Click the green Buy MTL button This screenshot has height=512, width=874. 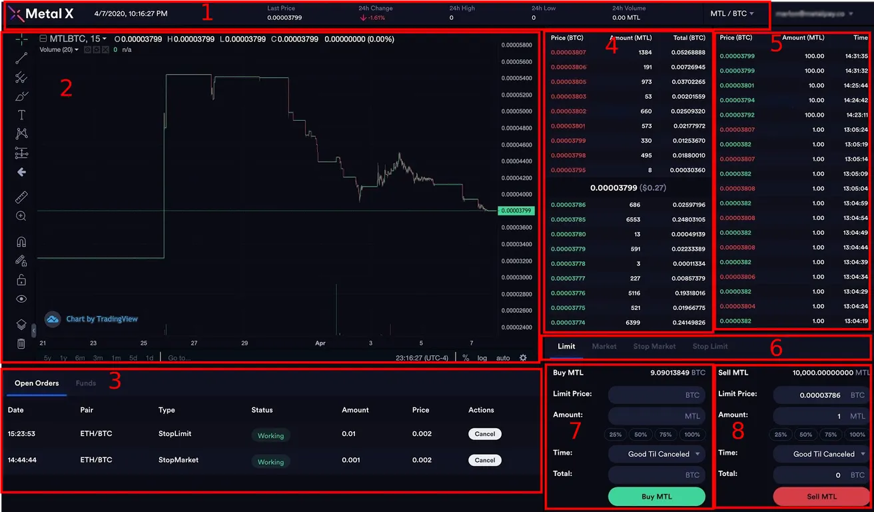[656, 497]
